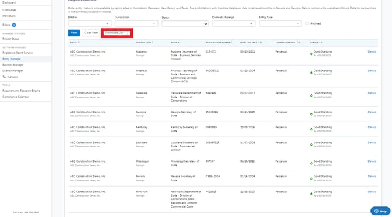Screen dimensions: 392x217
Task: Click green Good Standing icon in New York row
Action: (x=311, y=194)
